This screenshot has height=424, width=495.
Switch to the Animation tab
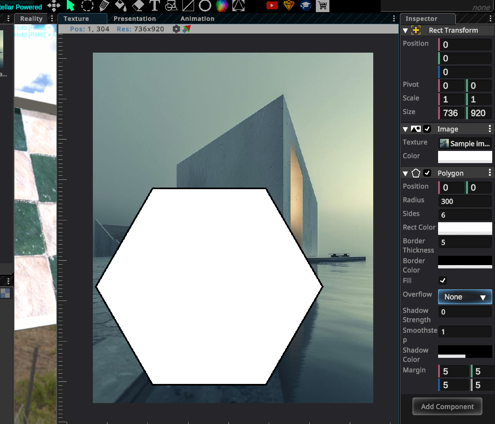pos(197,19)
